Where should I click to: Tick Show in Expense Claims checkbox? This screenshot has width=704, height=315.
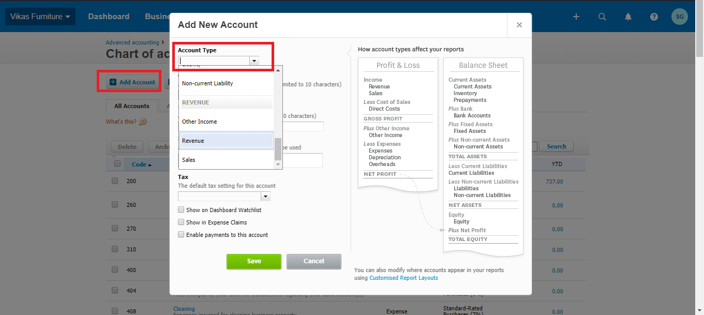click(181, 222)
